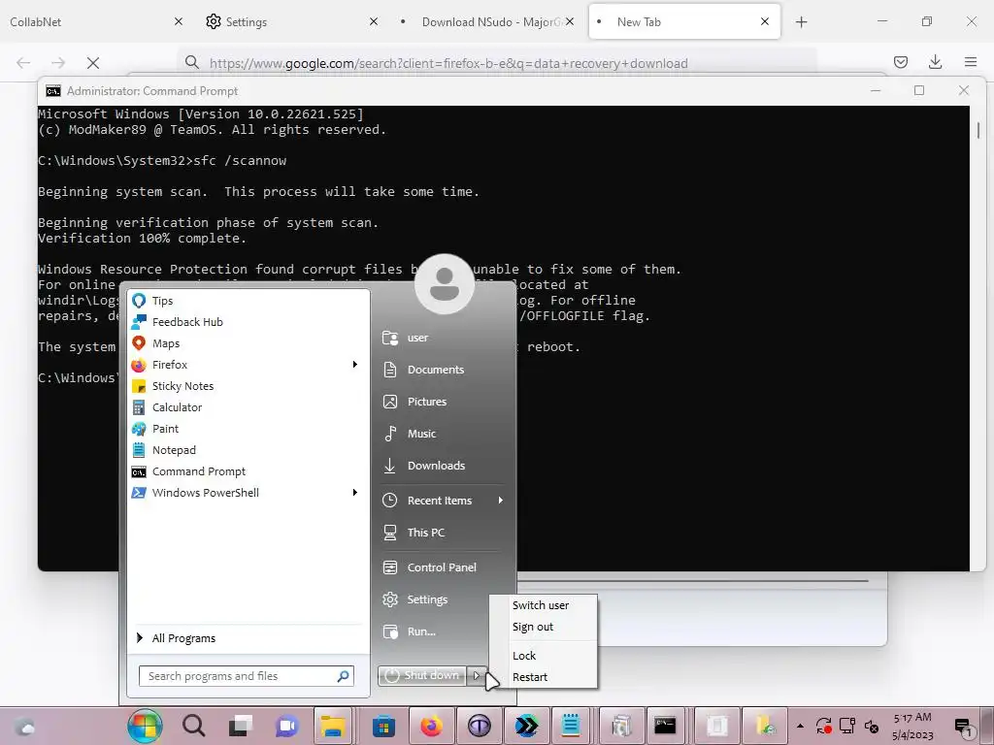
Task: Go back in Firefox
Action: (x=23, y=63)
